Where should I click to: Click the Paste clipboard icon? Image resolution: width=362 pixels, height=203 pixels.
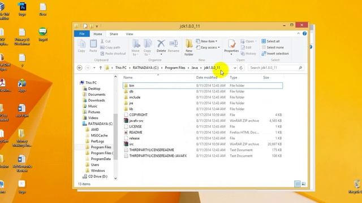[93, 46]
